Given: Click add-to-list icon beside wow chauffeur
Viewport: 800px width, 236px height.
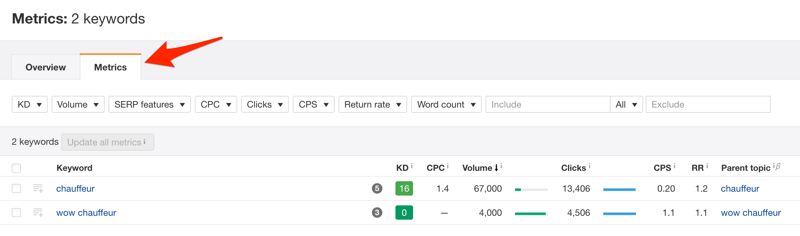Looking at the screenshot, I should (x=38, y=213).
